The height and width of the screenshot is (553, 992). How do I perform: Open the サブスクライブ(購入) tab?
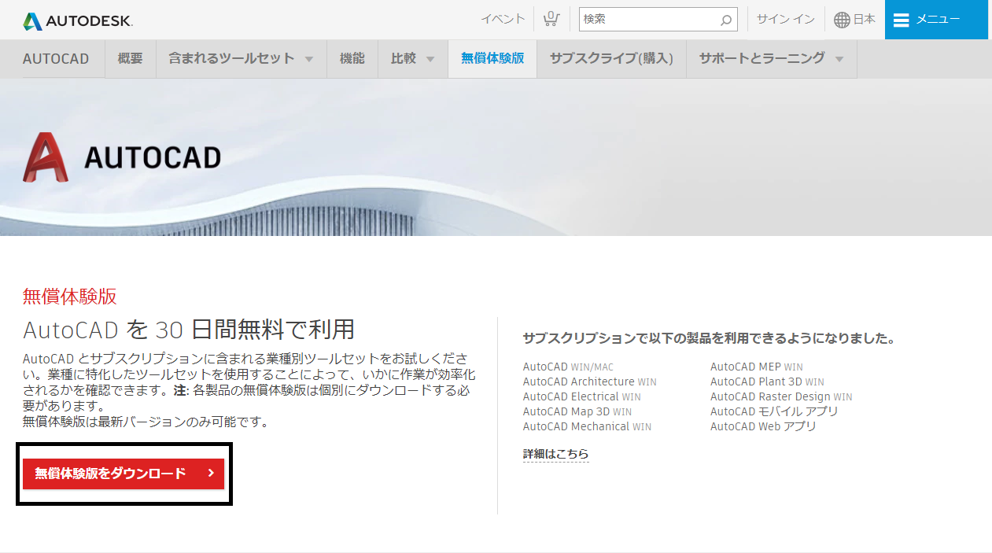[x=611, y=59]
